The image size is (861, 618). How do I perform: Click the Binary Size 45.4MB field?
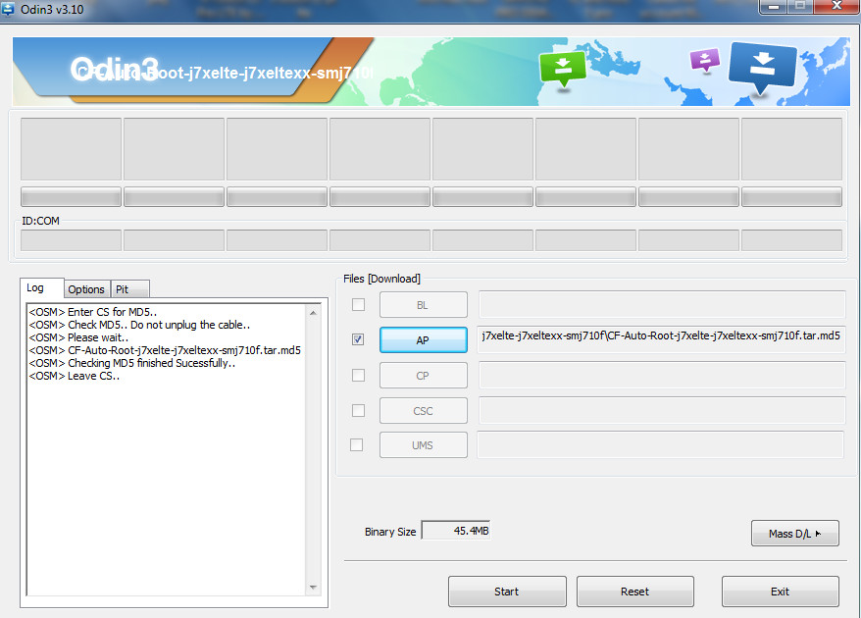click(456, 531)
